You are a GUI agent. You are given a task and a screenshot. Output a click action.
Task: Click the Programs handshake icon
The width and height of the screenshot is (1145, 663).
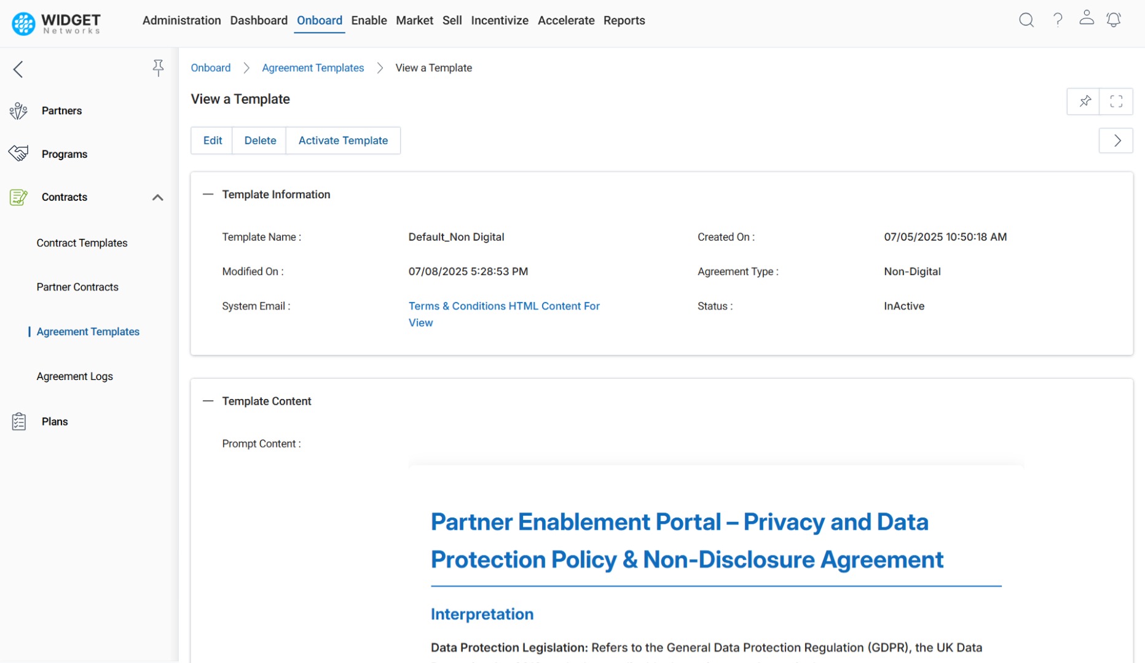(x=18, y=153)
